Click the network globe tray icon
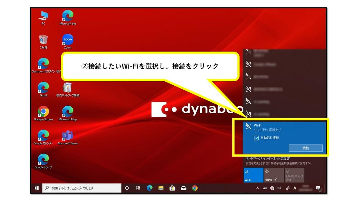 272,188
